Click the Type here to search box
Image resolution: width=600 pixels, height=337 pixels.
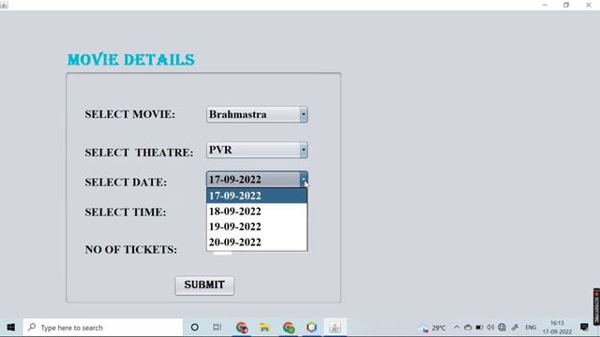coord(103,328)
